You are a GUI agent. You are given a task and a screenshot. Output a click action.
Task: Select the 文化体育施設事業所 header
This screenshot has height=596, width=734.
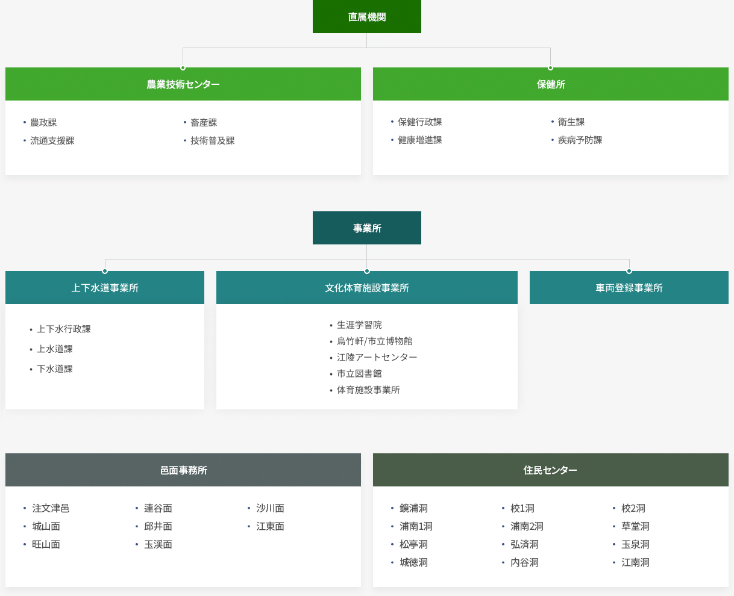coord(366,287)
